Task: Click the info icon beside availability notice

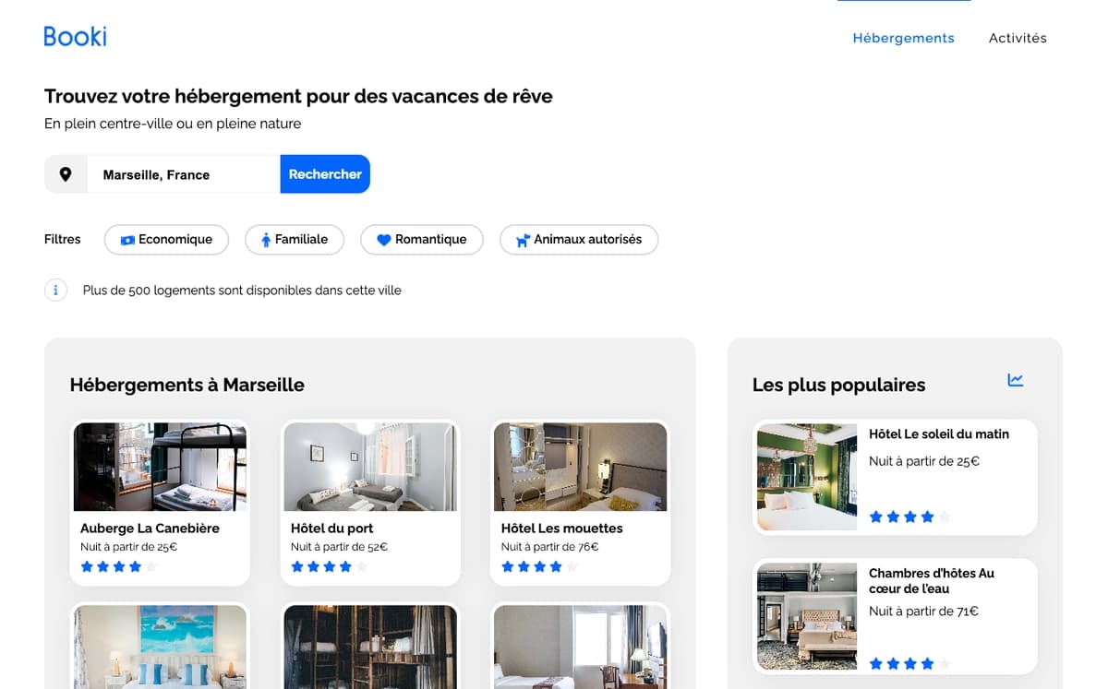Action: [x=55, y=291]
